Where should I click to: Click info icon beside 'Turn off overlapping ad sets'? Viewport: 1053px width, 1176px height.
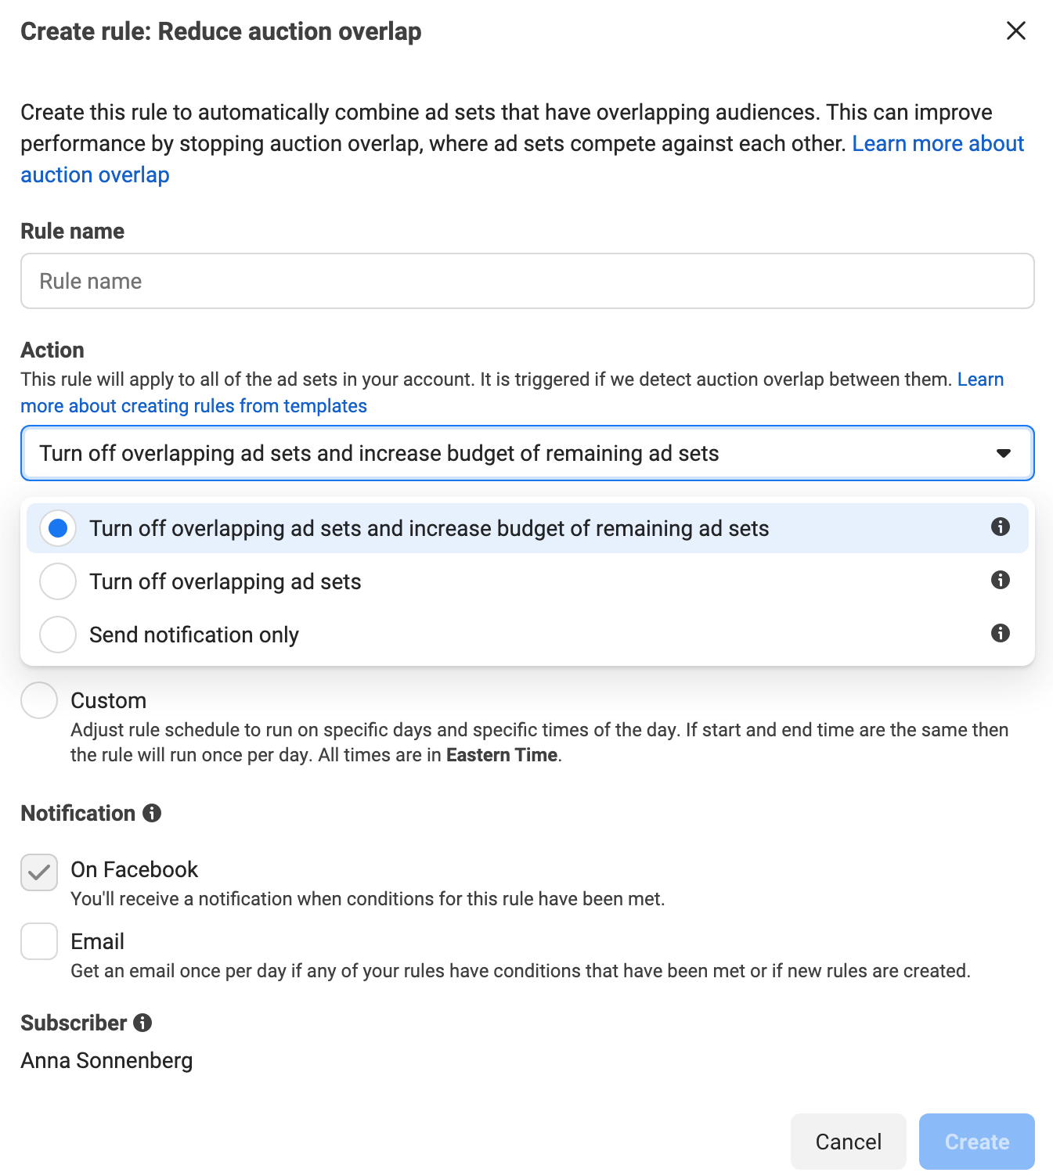(x=1000, y=580)
